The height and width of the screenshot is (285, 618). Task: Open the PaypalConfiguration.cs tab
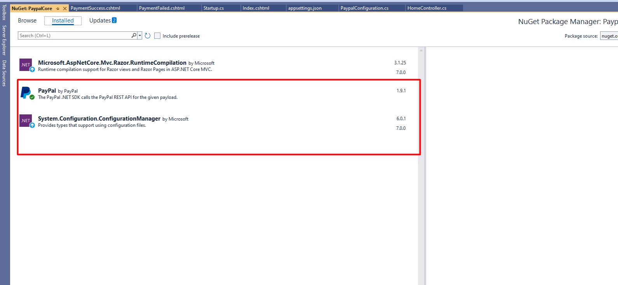point(372,8)
